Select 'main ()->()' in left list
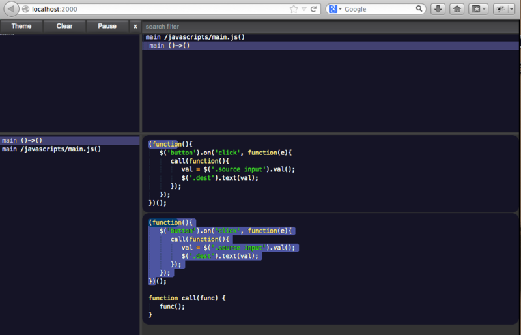The height and width of the screenshot is (335, 521). [x=70, y=140]
